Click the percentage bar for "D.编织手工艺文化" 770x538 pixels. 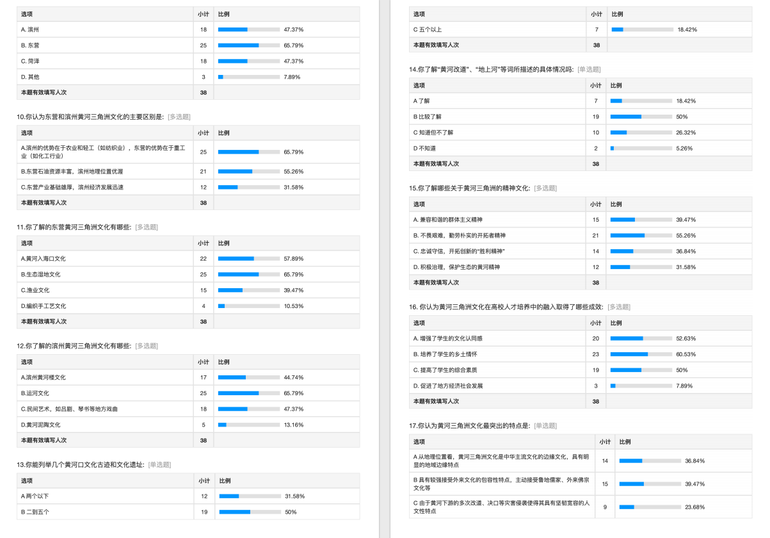[x=248, y=306]
